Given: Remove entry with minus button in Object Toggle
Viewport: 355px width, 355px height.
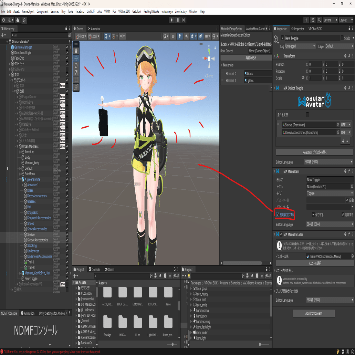Looking at the screenshot, I should pos(347,141).
